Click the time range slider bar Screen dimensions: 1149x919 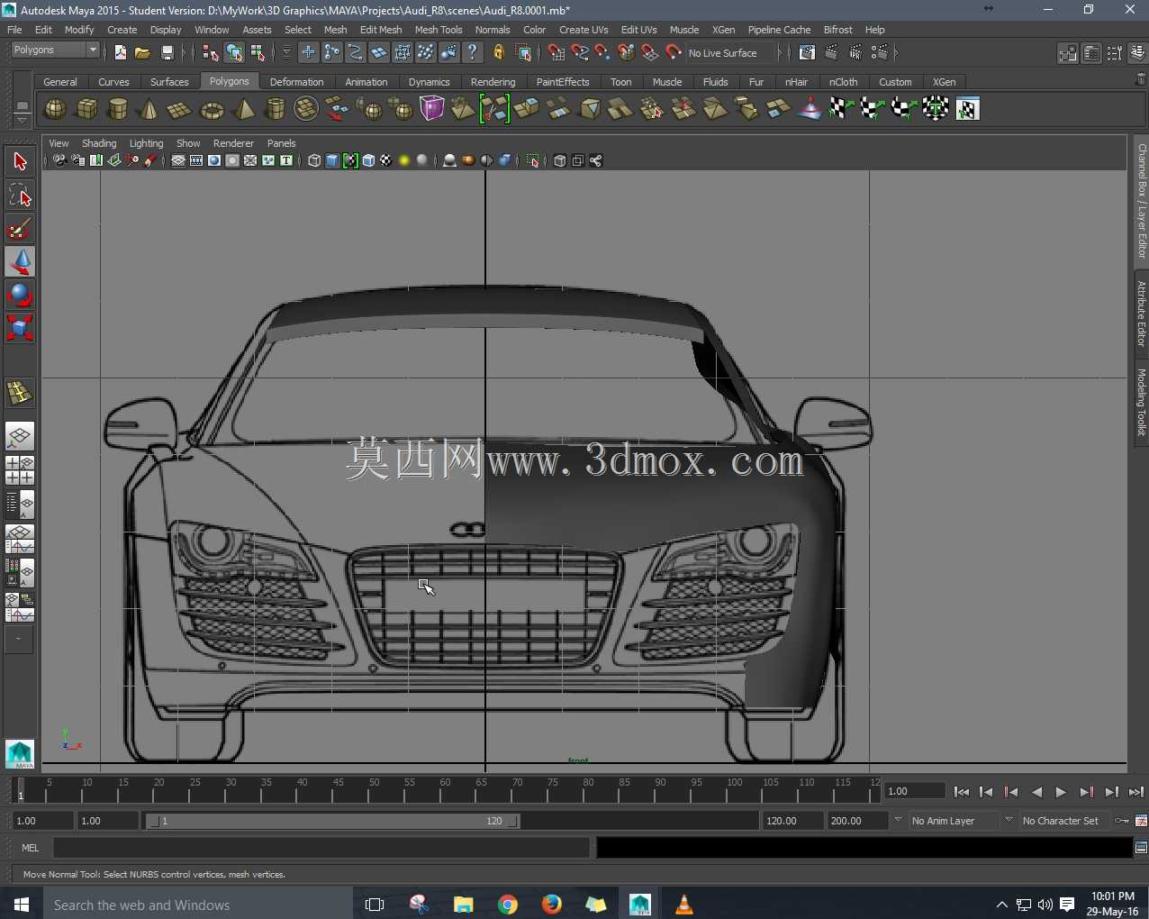click(x=332, y=821)
